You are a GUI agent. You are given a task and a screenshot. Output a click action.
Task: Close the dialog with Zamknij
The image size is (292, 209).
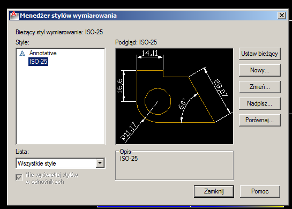pyautogui.click(x=214, y=191)
